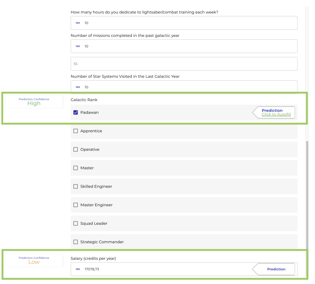Click the numeric icon in the salary field
315x284 pixels.
pyautogui.click(x=78, y=269)
